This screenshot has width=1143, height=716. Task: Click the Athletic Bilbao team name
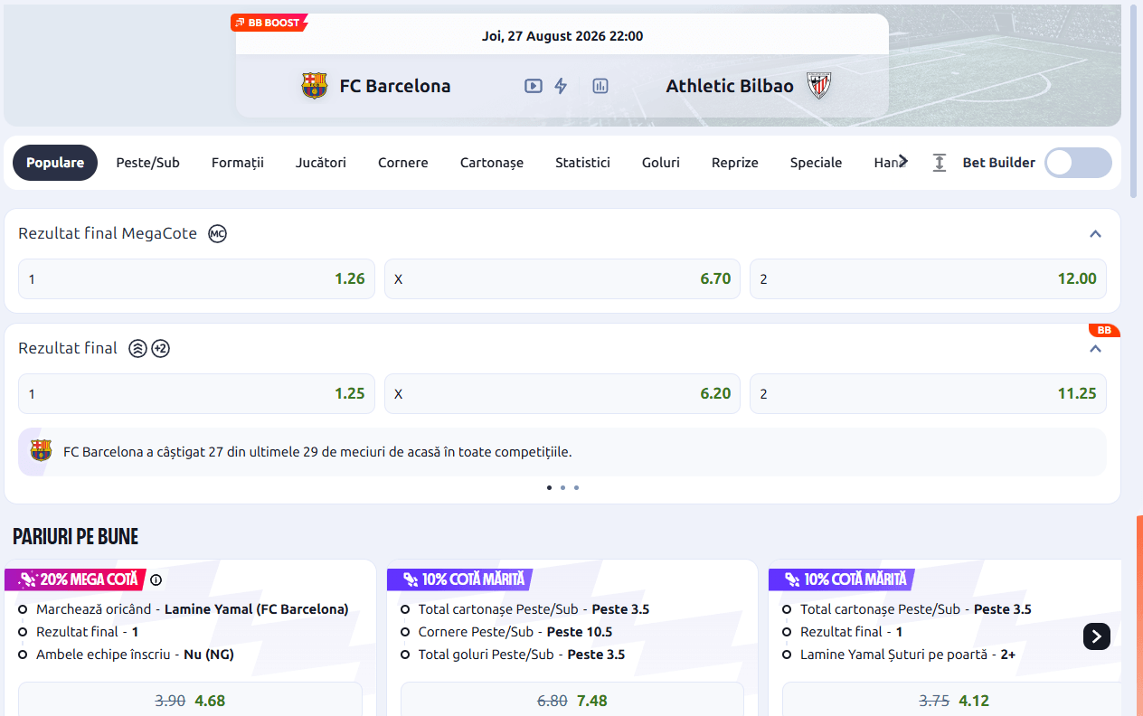tap(730, 86)
